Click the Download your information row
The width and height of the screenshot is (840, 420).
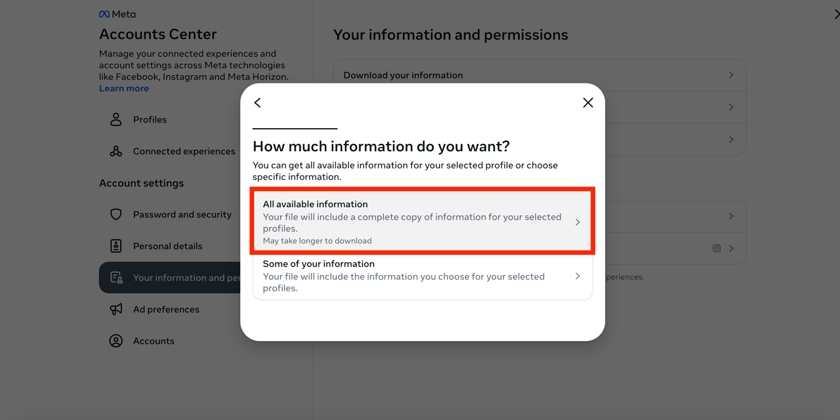click(403, 75)
